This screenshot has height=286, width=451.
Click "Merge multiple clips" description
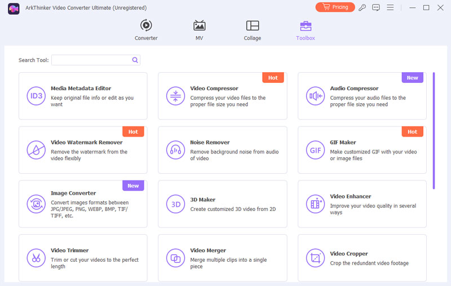point(228,263)
